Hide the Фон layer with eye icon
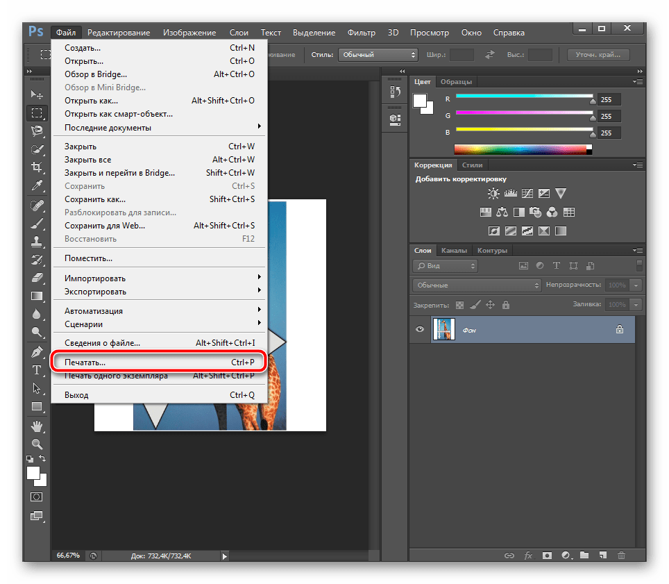 point(420,330)
